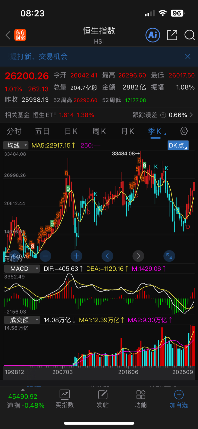Open the 成交额 indicator dropdown
This screenshot has height=429, width=198.
pos(22,320)
